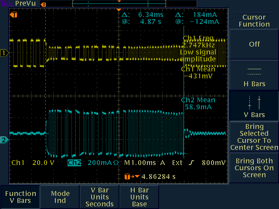Viewport: 279px width, 209px height.
Task: Click the channel 2 ground marker
Action: pos(4,140)
